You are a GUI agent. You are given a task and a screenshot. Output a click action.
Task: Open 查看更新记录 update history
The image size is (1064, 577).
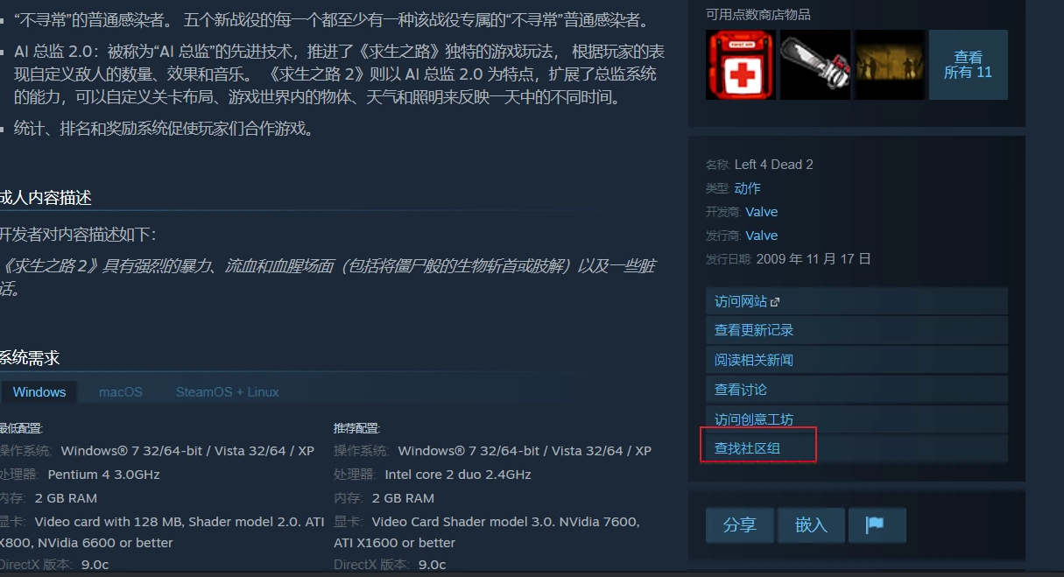click(x=856, y=330)
